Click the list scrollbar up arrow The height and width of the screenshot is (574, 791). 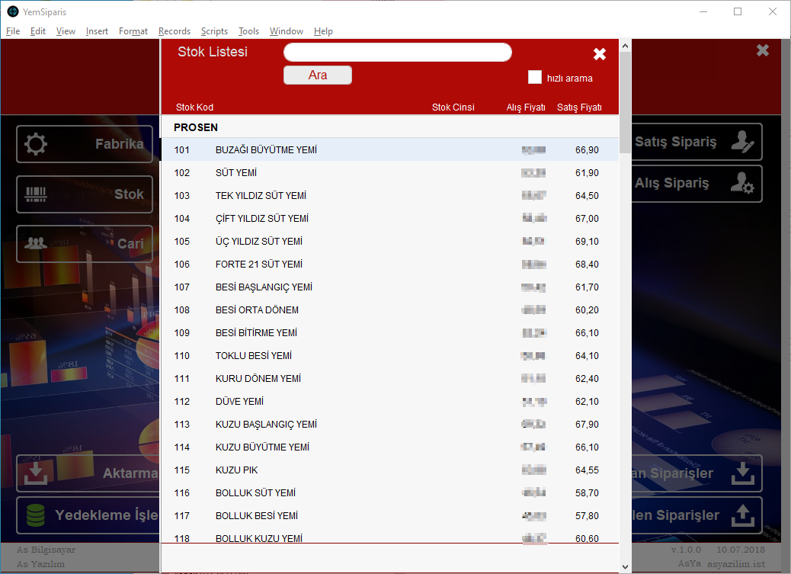pyautogui.click(x=625, y=46)
